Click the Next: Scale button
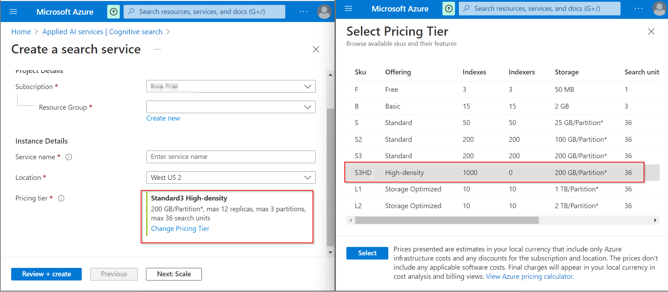 (x=174, y=274)
